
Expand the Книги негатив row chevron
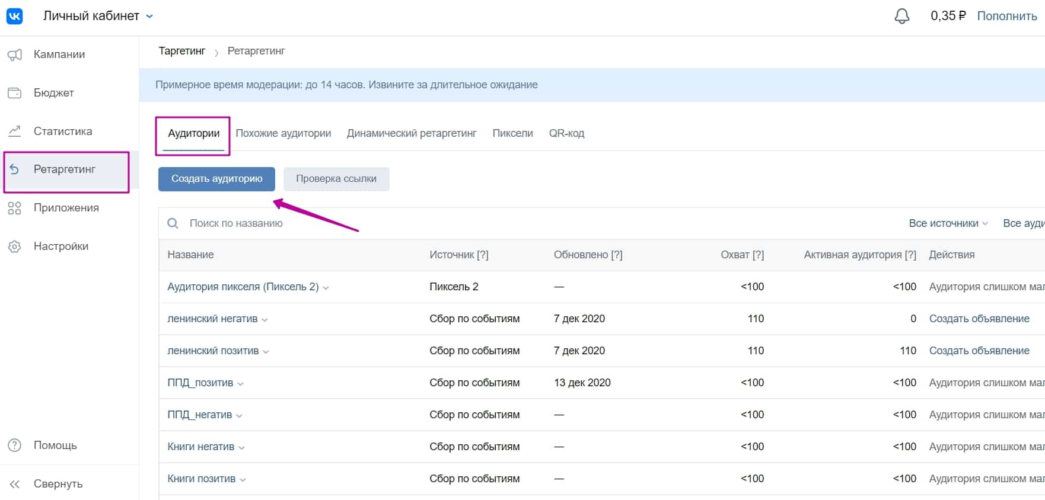241,448
